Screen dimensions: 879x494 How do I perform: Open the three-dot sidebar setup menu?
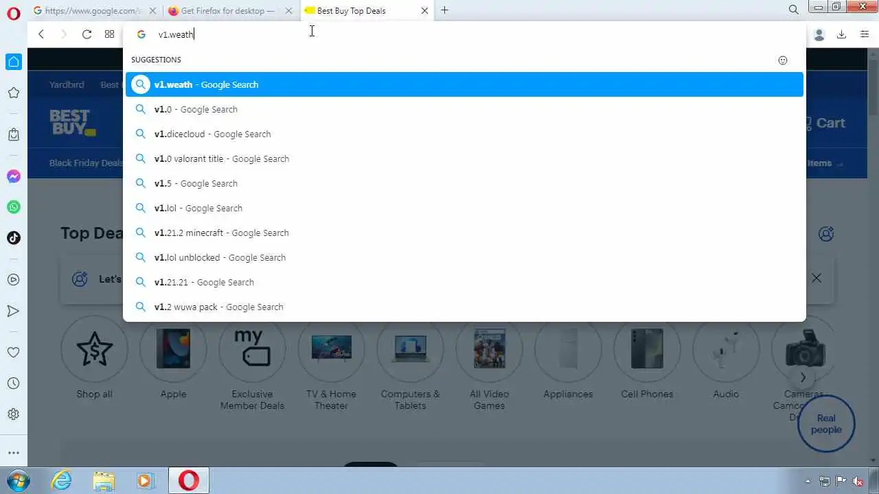point(14,453)
